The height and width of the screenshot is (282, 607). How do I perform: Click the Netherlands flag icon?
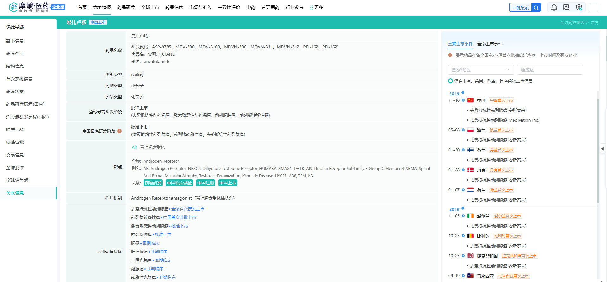point(470,190)
